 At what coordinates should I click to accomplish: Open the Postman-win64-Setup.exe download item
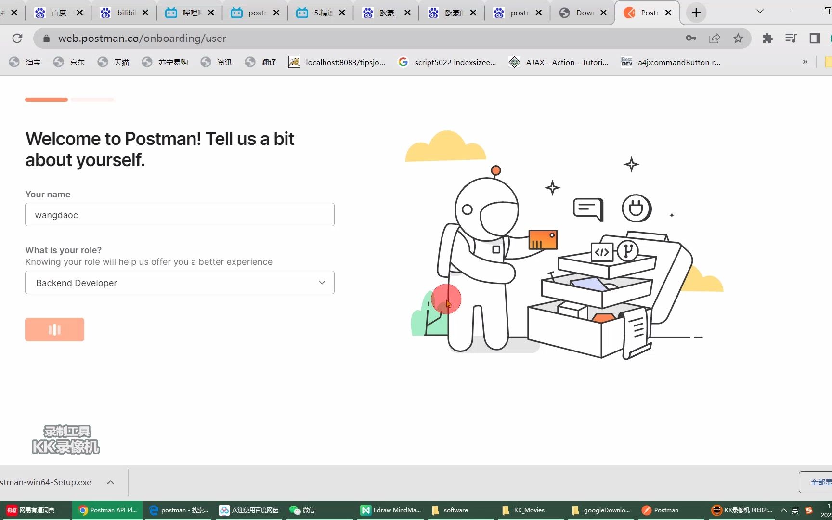tap(46, 482)
